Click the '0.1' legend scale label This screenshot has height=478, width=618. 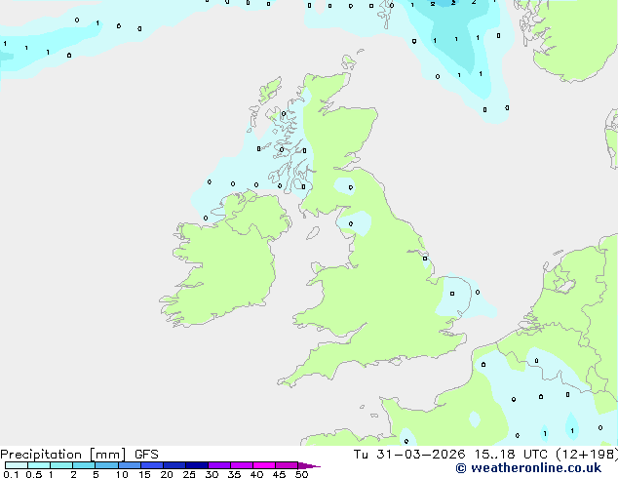11,474
